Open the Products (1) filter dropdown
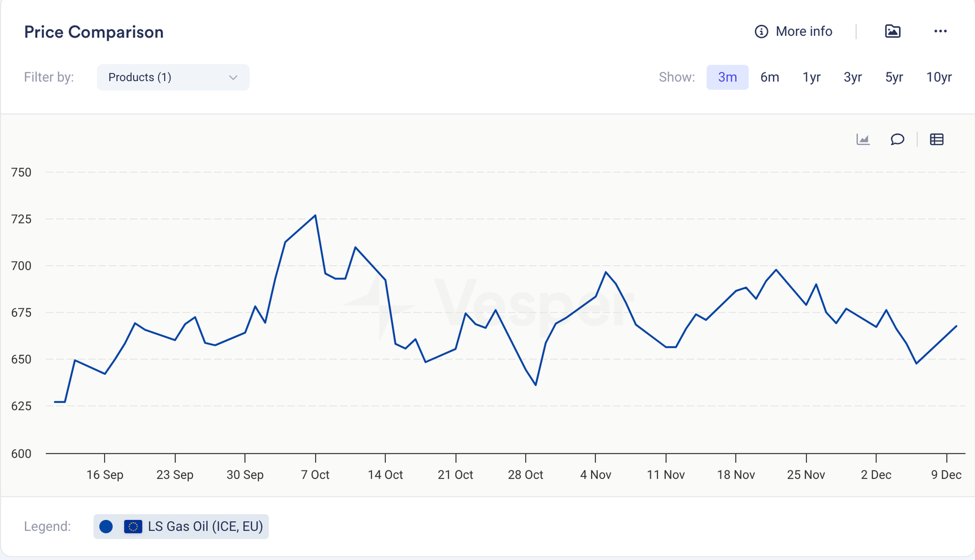 coord(172,77)
